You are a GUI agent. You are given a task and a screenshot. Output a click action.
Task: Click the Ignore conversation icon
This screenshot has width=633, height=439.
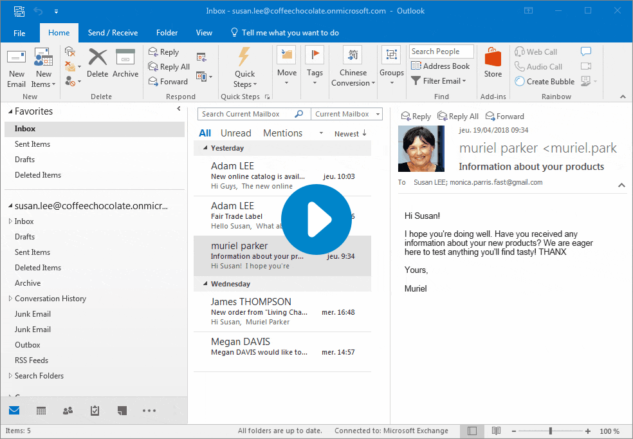click(70, 51)
